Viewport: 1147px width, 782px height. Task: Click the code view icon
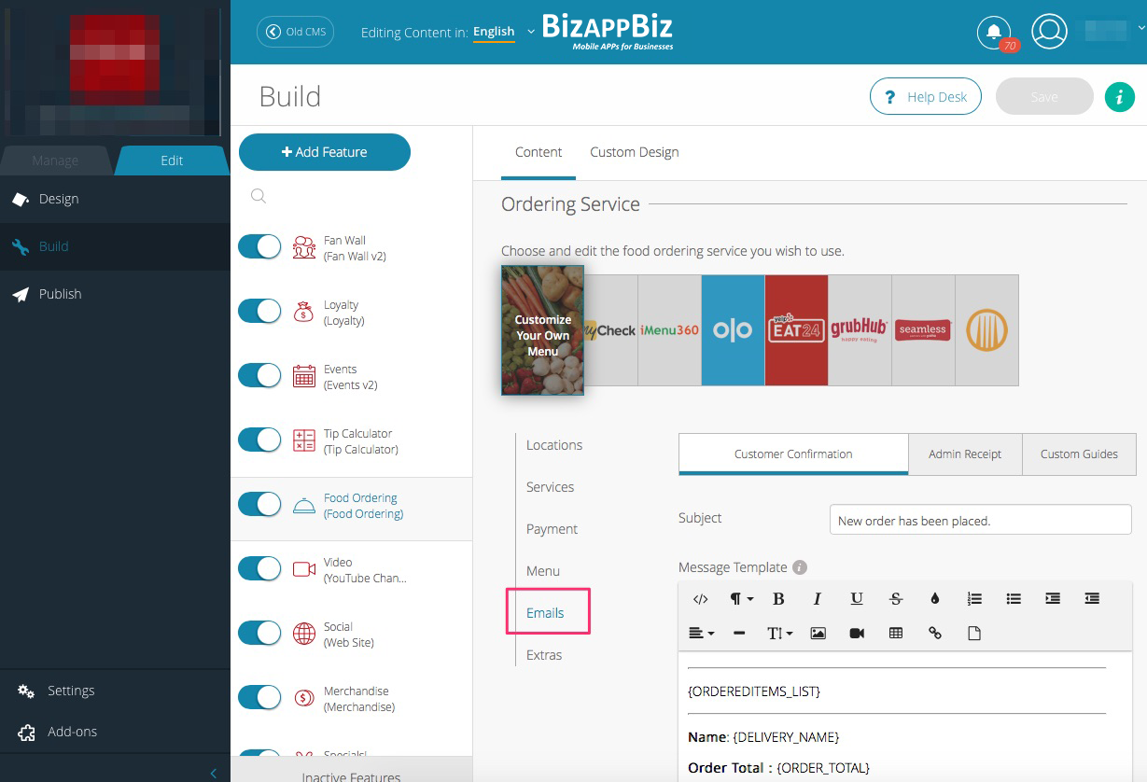point(701,599)
